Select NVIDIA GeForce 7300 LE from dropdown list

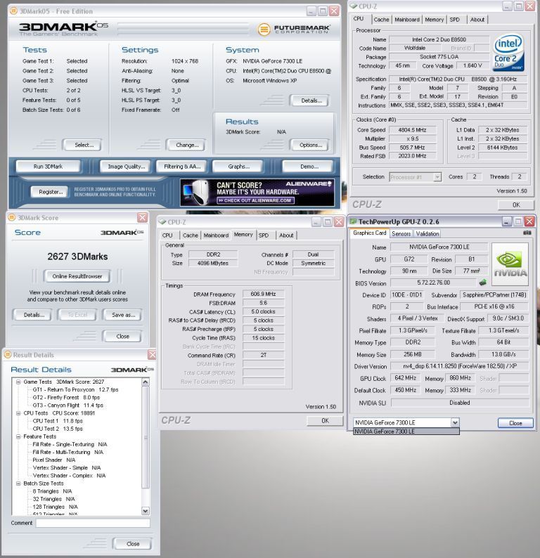[406, 432]
